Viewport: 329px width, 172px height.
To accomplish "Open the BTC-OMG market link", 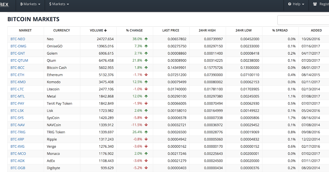I will pos(18,46).
